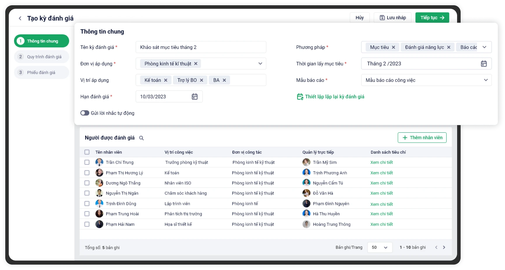Click the Danh sách tiêu chí column header
505x270 pixels.
coord(388,152)
